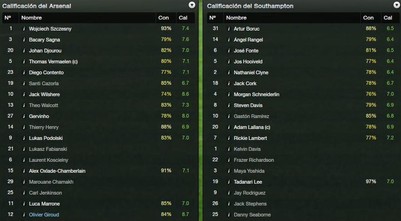Click info icon for Rickie Lambert
The image size is (401, 221).
pos(229,138)
